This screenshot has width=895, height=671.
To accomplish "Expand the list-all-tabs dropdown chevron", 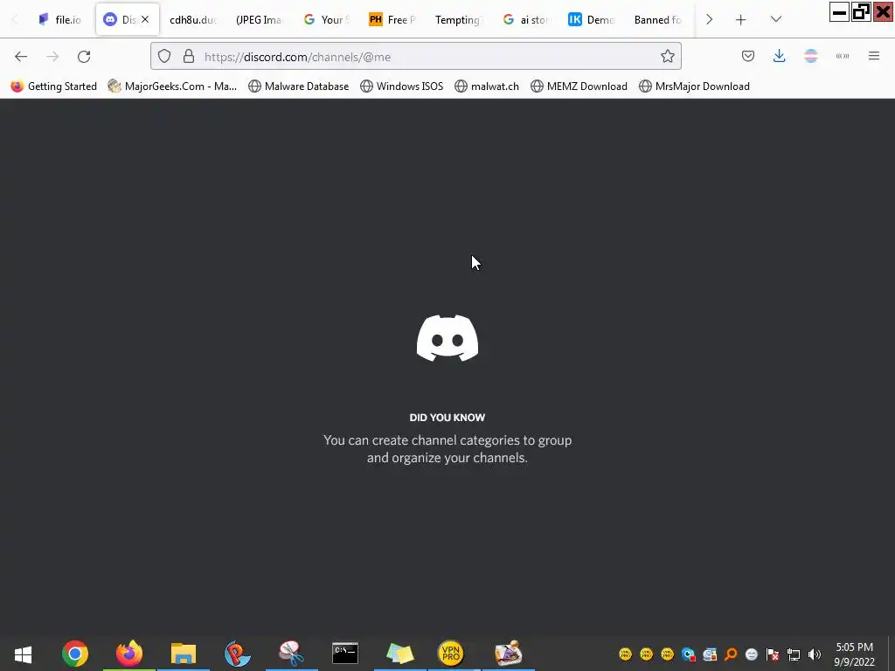I will point(776,19).
